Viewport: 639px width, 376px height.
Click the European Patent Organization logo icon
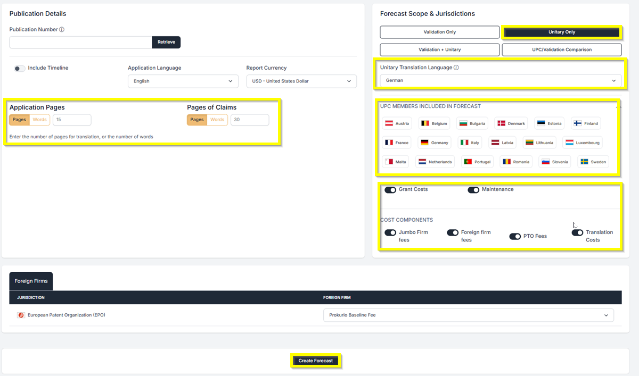coord(21,315)
